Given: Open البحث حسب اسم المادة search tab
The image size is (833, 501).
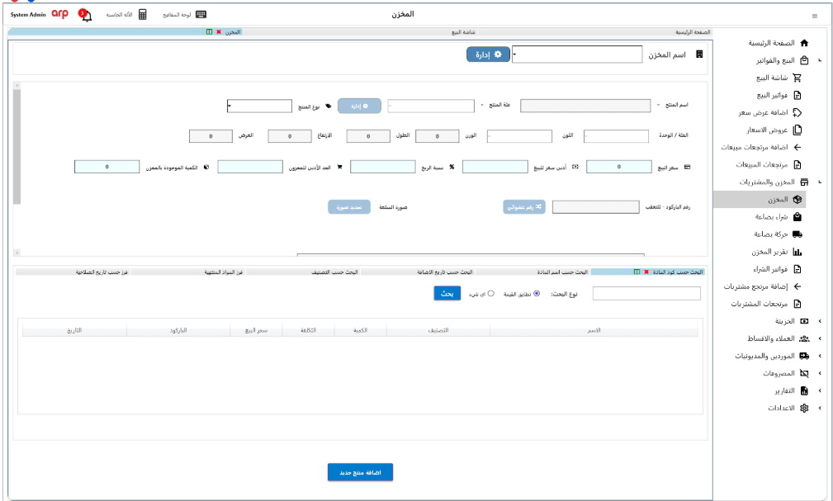Looking at the screenshot, I should [x=532, y=272].
